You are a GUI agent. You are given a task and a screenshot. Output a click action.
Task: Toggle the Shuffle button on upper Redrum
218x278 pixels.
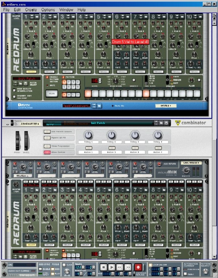pos(134,80)
